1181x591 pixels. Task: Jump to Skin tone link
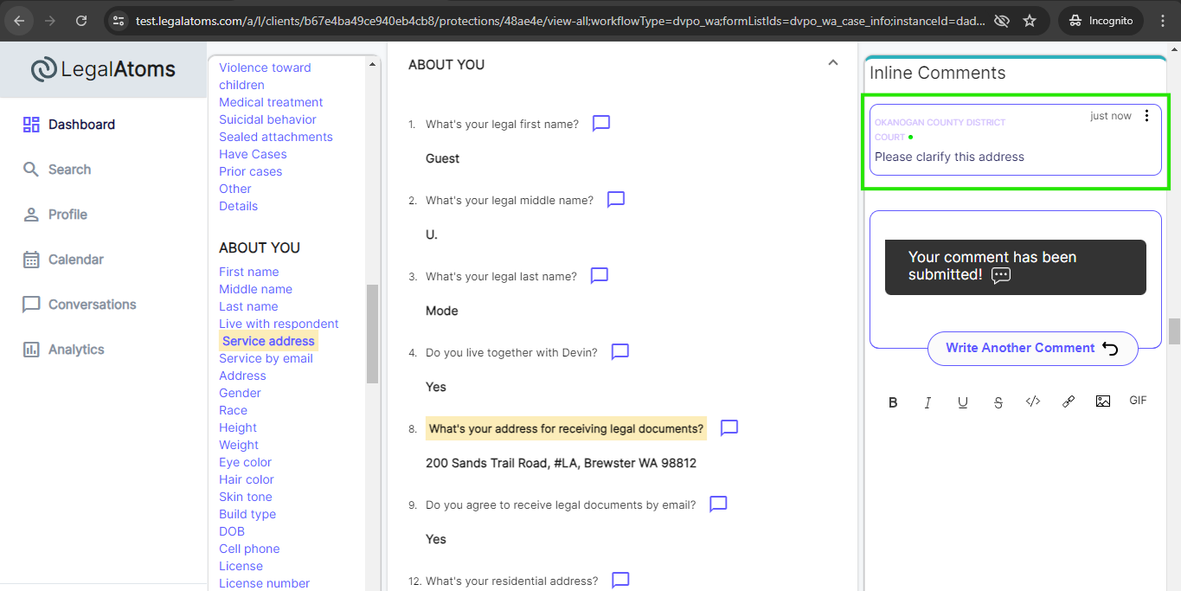click(x=246, y=497)
